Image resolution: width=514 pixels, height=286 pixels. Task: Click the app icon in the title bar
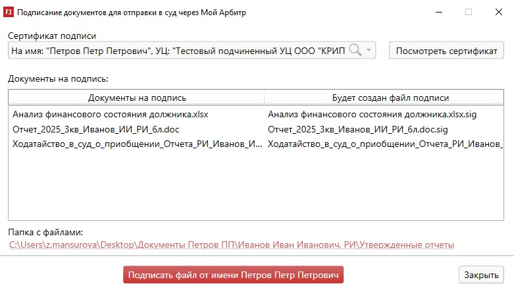pyautogui.click(x=9, y=12)
